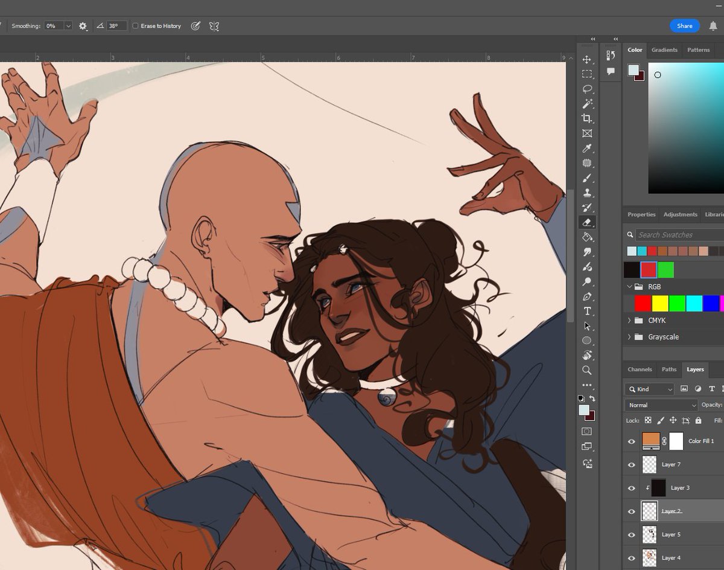The image size is (724, 570).
Task: Select the Frame tool
Action: tap(586, 133)
